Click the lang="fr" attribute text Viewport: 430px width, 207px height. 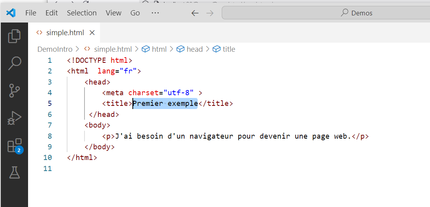point(117,71)
